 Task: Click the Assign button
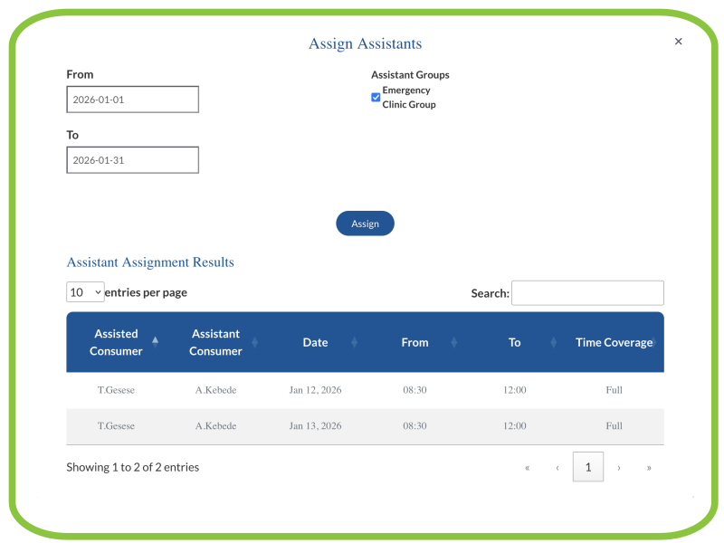(x=365, y=223)
